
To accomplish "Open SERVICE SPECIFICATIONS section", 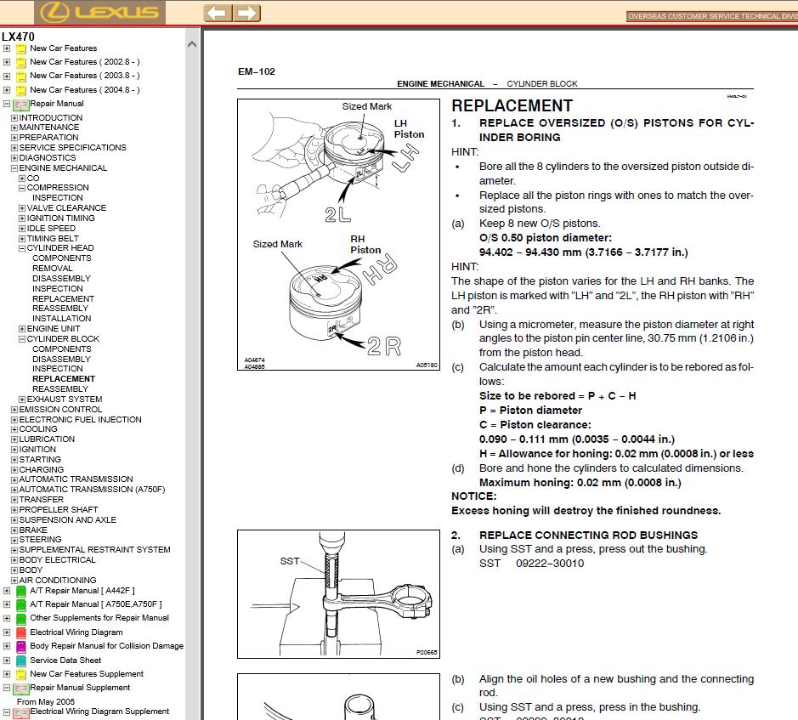I will (73, 148).
